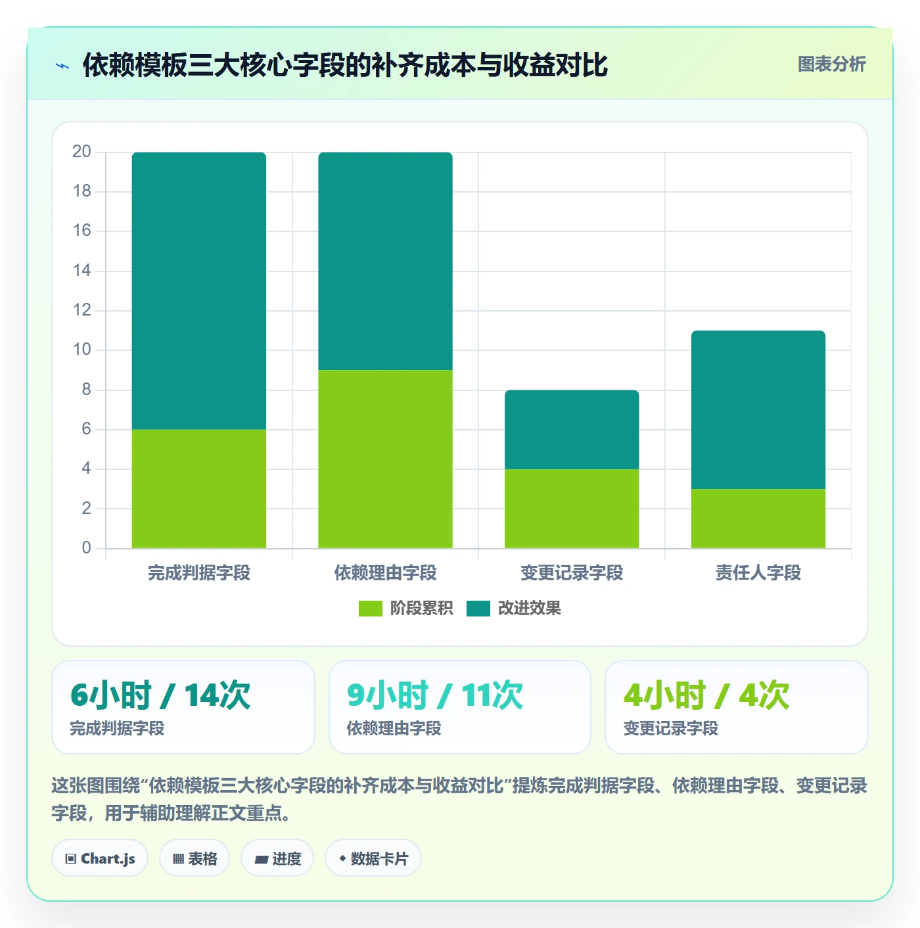Open the 4小时 / 4次 data card
The width and height of the screenshot is (920, 928).
pyautogui.click(x=737, y=707)
